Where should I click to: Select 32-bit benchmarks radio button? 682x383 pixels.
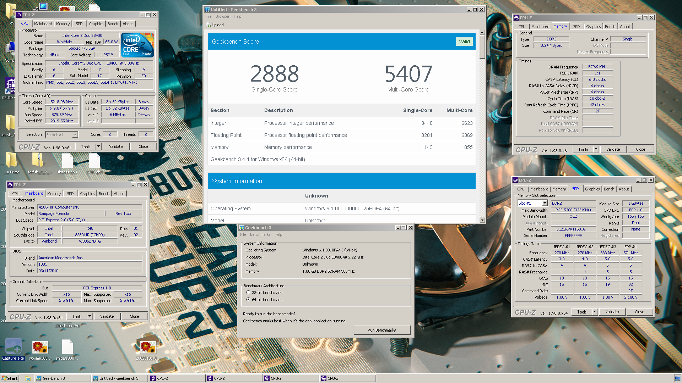click(x=248, y=293)
